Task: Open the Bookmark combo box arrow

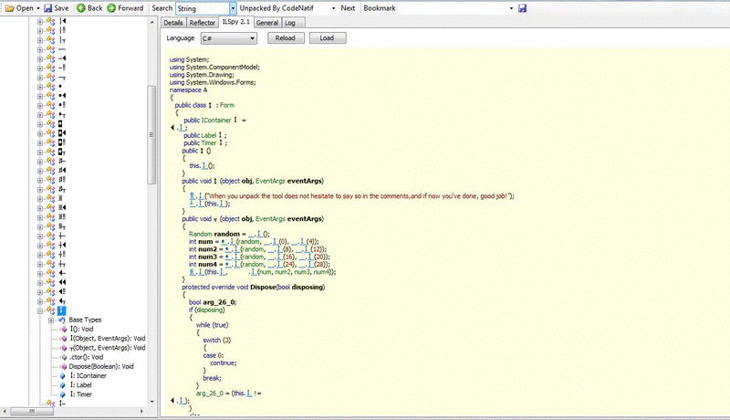Action: pos(511,8)
